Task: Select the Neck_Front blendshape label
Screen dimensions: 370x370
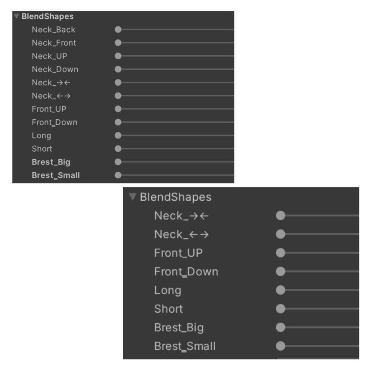Action: click(x=54, y=43)
